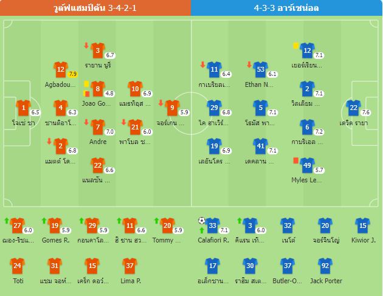This screenshot has width=383, height=296.
Task: Open David Raya's blue jersey number 22
Action: coord(353,108)
